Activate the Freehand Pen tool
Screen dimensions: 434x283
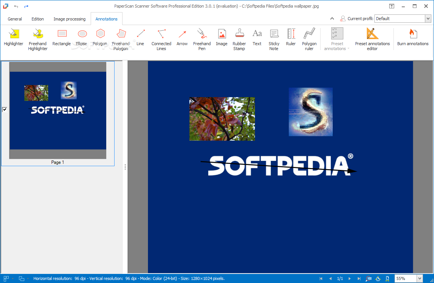point(202,39)
